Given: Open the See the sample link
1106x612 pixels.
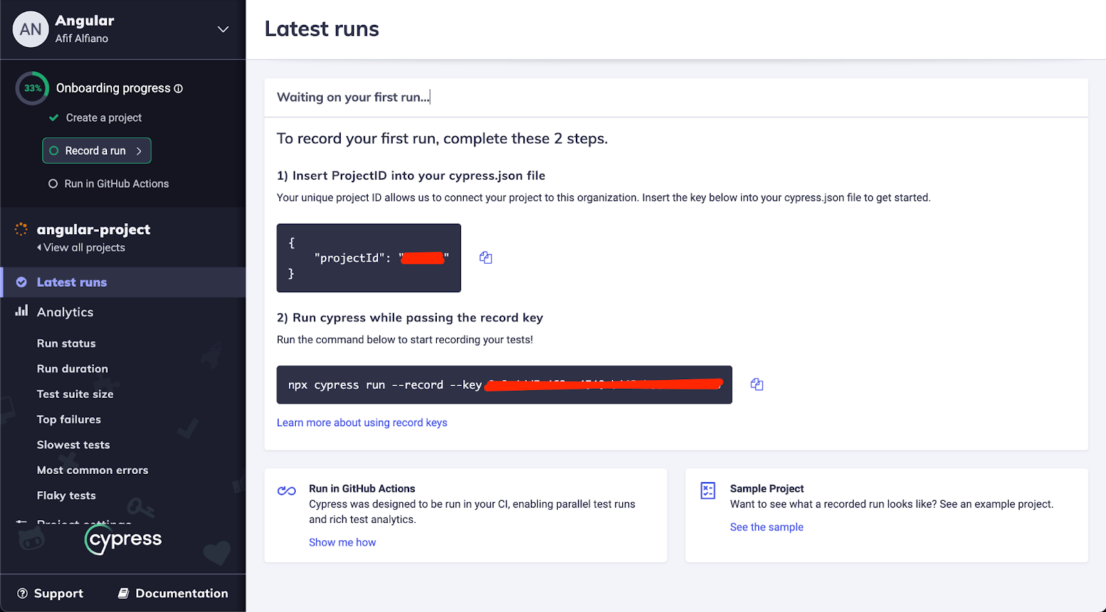Looking at the screenshot, I should (767, 527).
